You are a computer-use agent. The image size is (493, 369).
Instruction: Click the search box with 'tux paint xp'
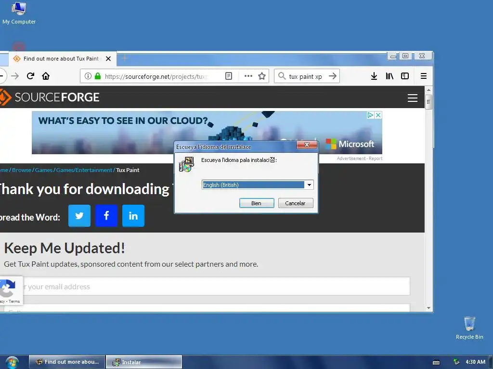(307, 76)
